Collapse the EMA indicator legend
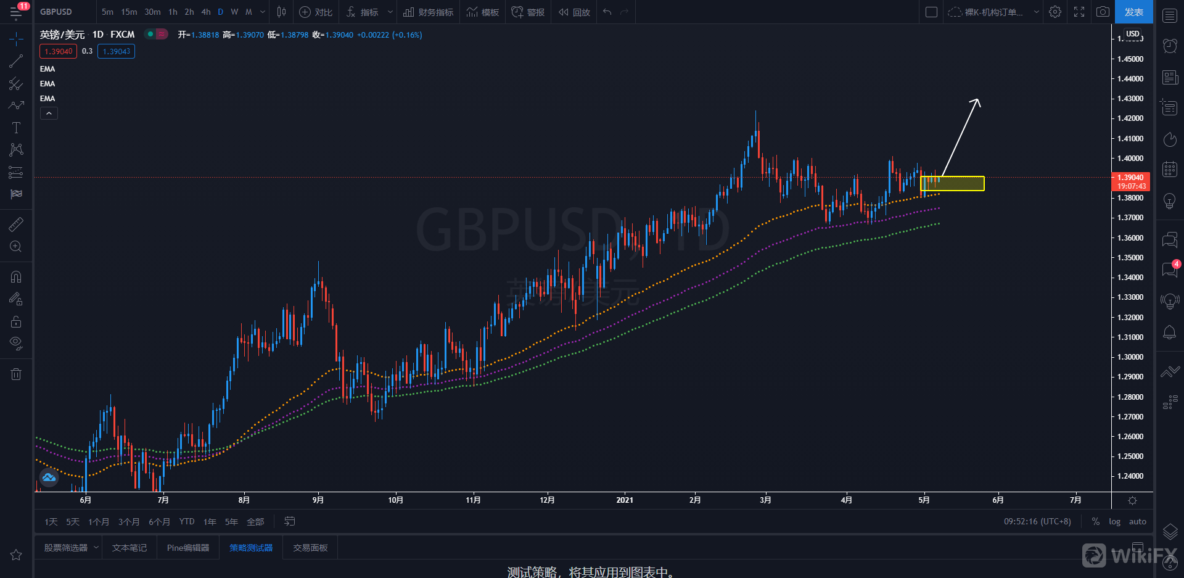The width and height of the screenshot is (1184, 578). tap(49, 113)
